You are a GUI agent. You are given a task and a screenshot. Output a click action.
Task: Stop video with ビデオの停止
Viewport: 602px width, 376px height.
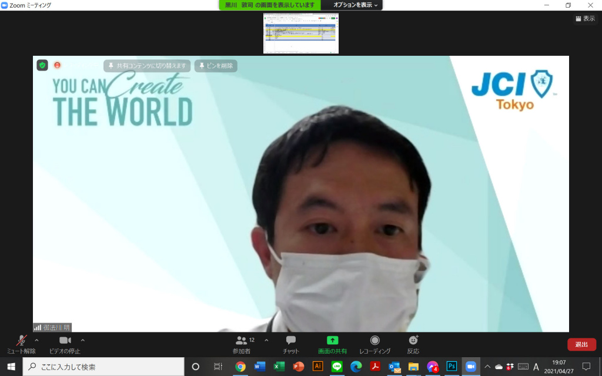tap(65, 344)
